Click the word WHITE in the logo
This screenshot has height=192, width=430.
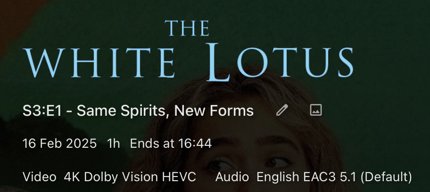pyautogui.click(x=99, y=63)
